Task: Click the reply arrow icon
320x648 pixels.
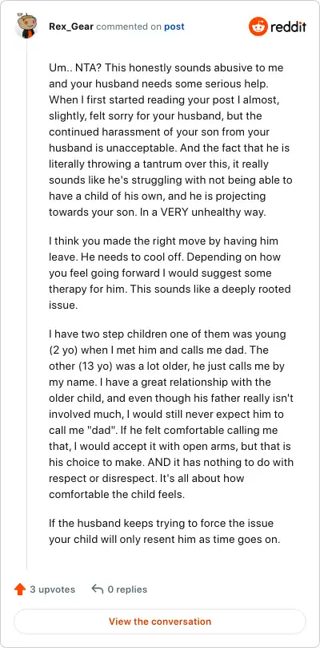Action: click(98, 589)
